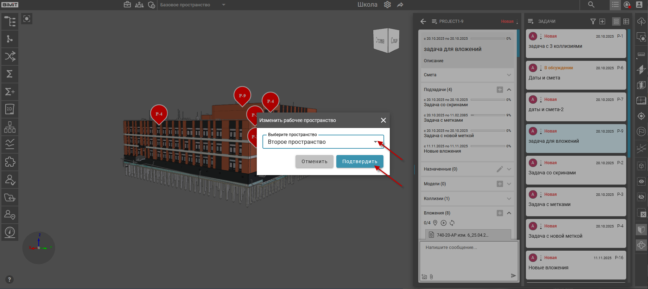Click the model tree structure icon
Image resolution: width=648 pixels, height=289 pixels.
click(x=10, y=21)
